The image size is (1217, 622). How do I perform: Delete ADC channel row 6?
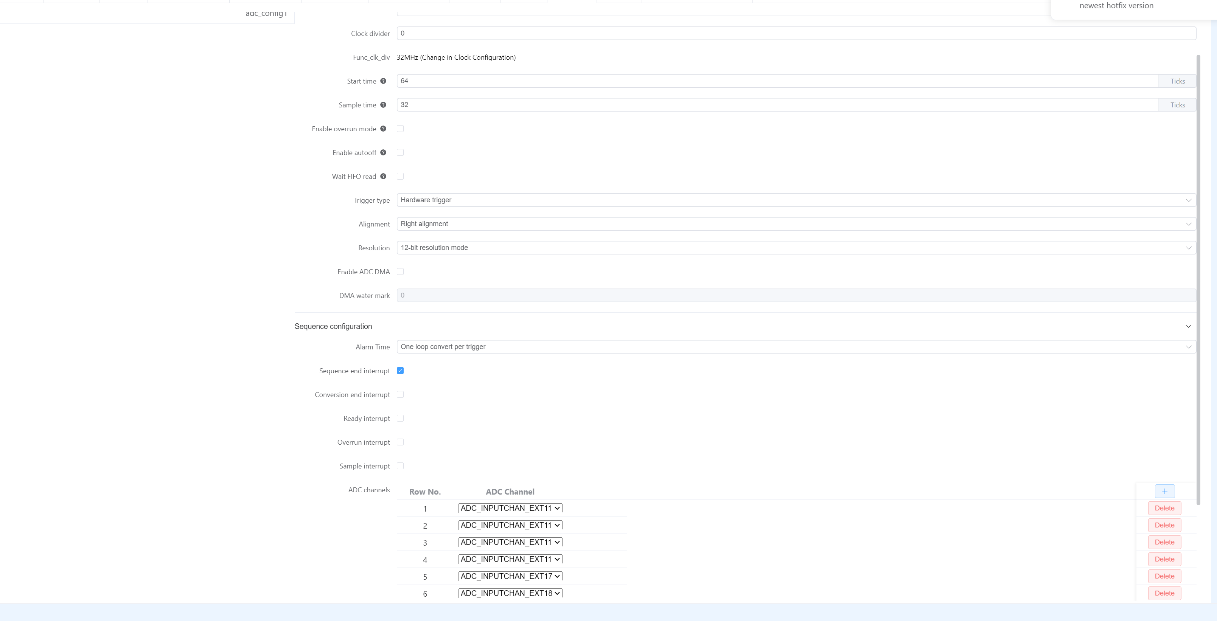[x=1164, y=593]
